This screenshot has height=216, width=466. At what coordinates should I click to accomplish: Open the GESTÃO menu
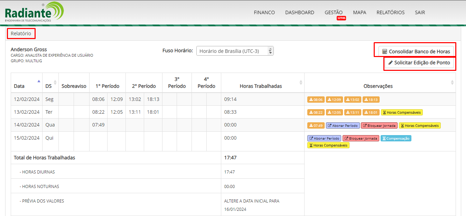[333, 12]
